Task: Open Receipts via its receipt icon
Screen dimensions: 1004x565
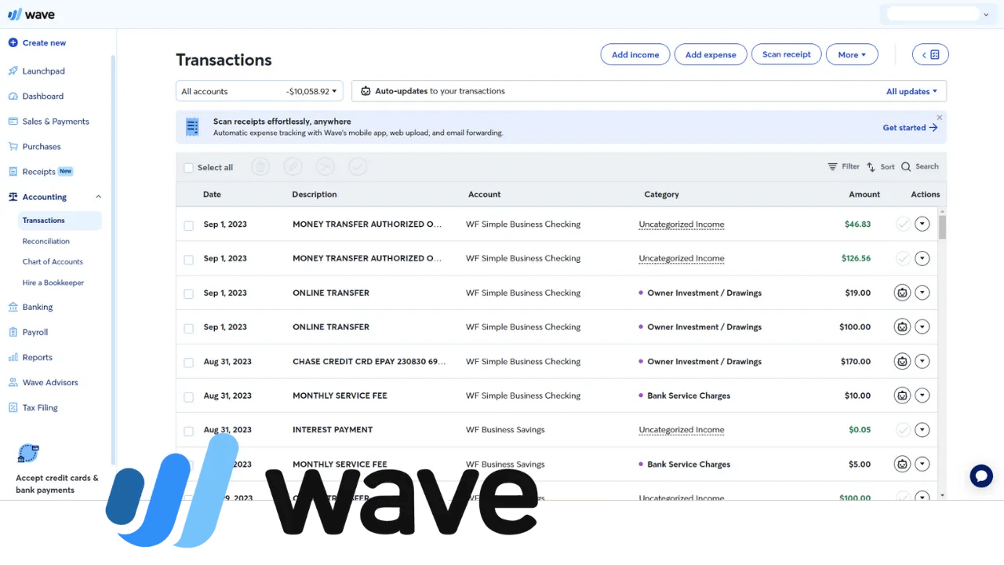Action: pos(13,171)
